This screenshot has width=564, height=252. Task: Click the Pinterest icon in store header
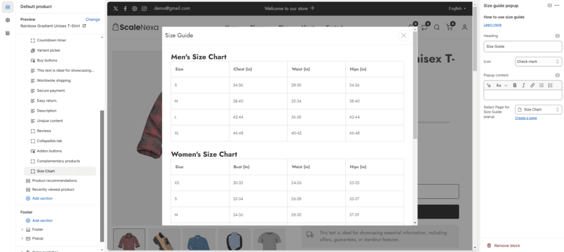134,8
